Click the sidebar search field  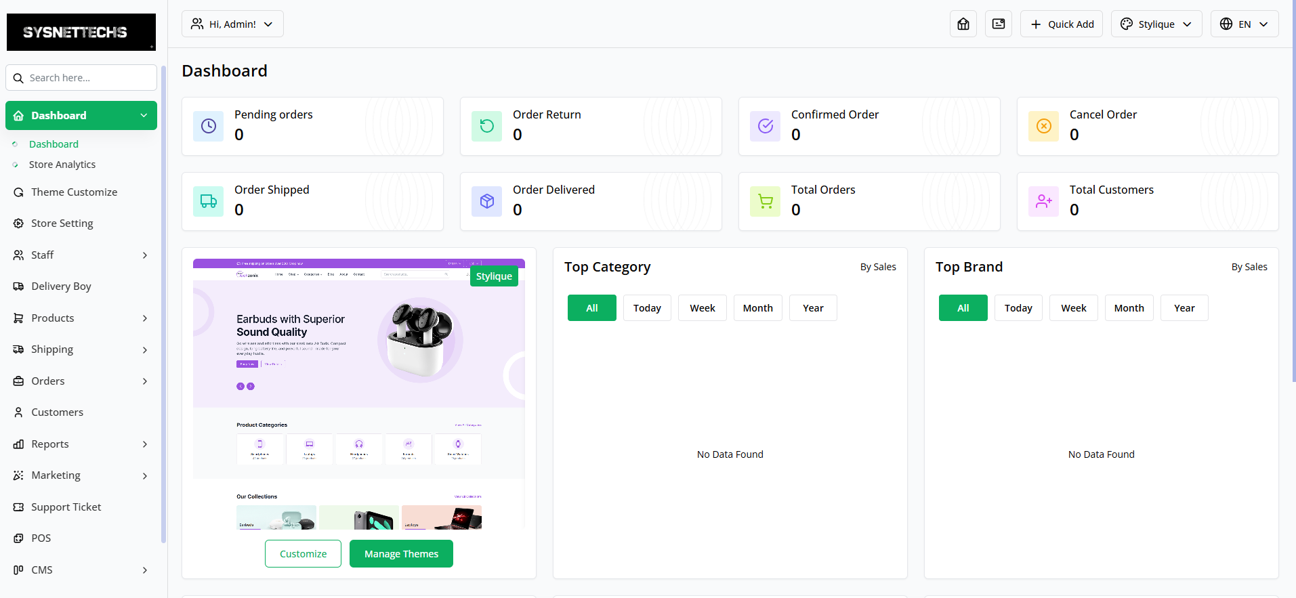click(x=88, y=78)
